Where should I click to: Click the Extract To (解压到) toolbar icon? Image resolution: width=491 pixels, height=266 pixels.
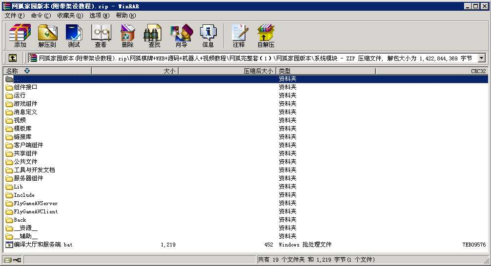(x=47, y=36)
